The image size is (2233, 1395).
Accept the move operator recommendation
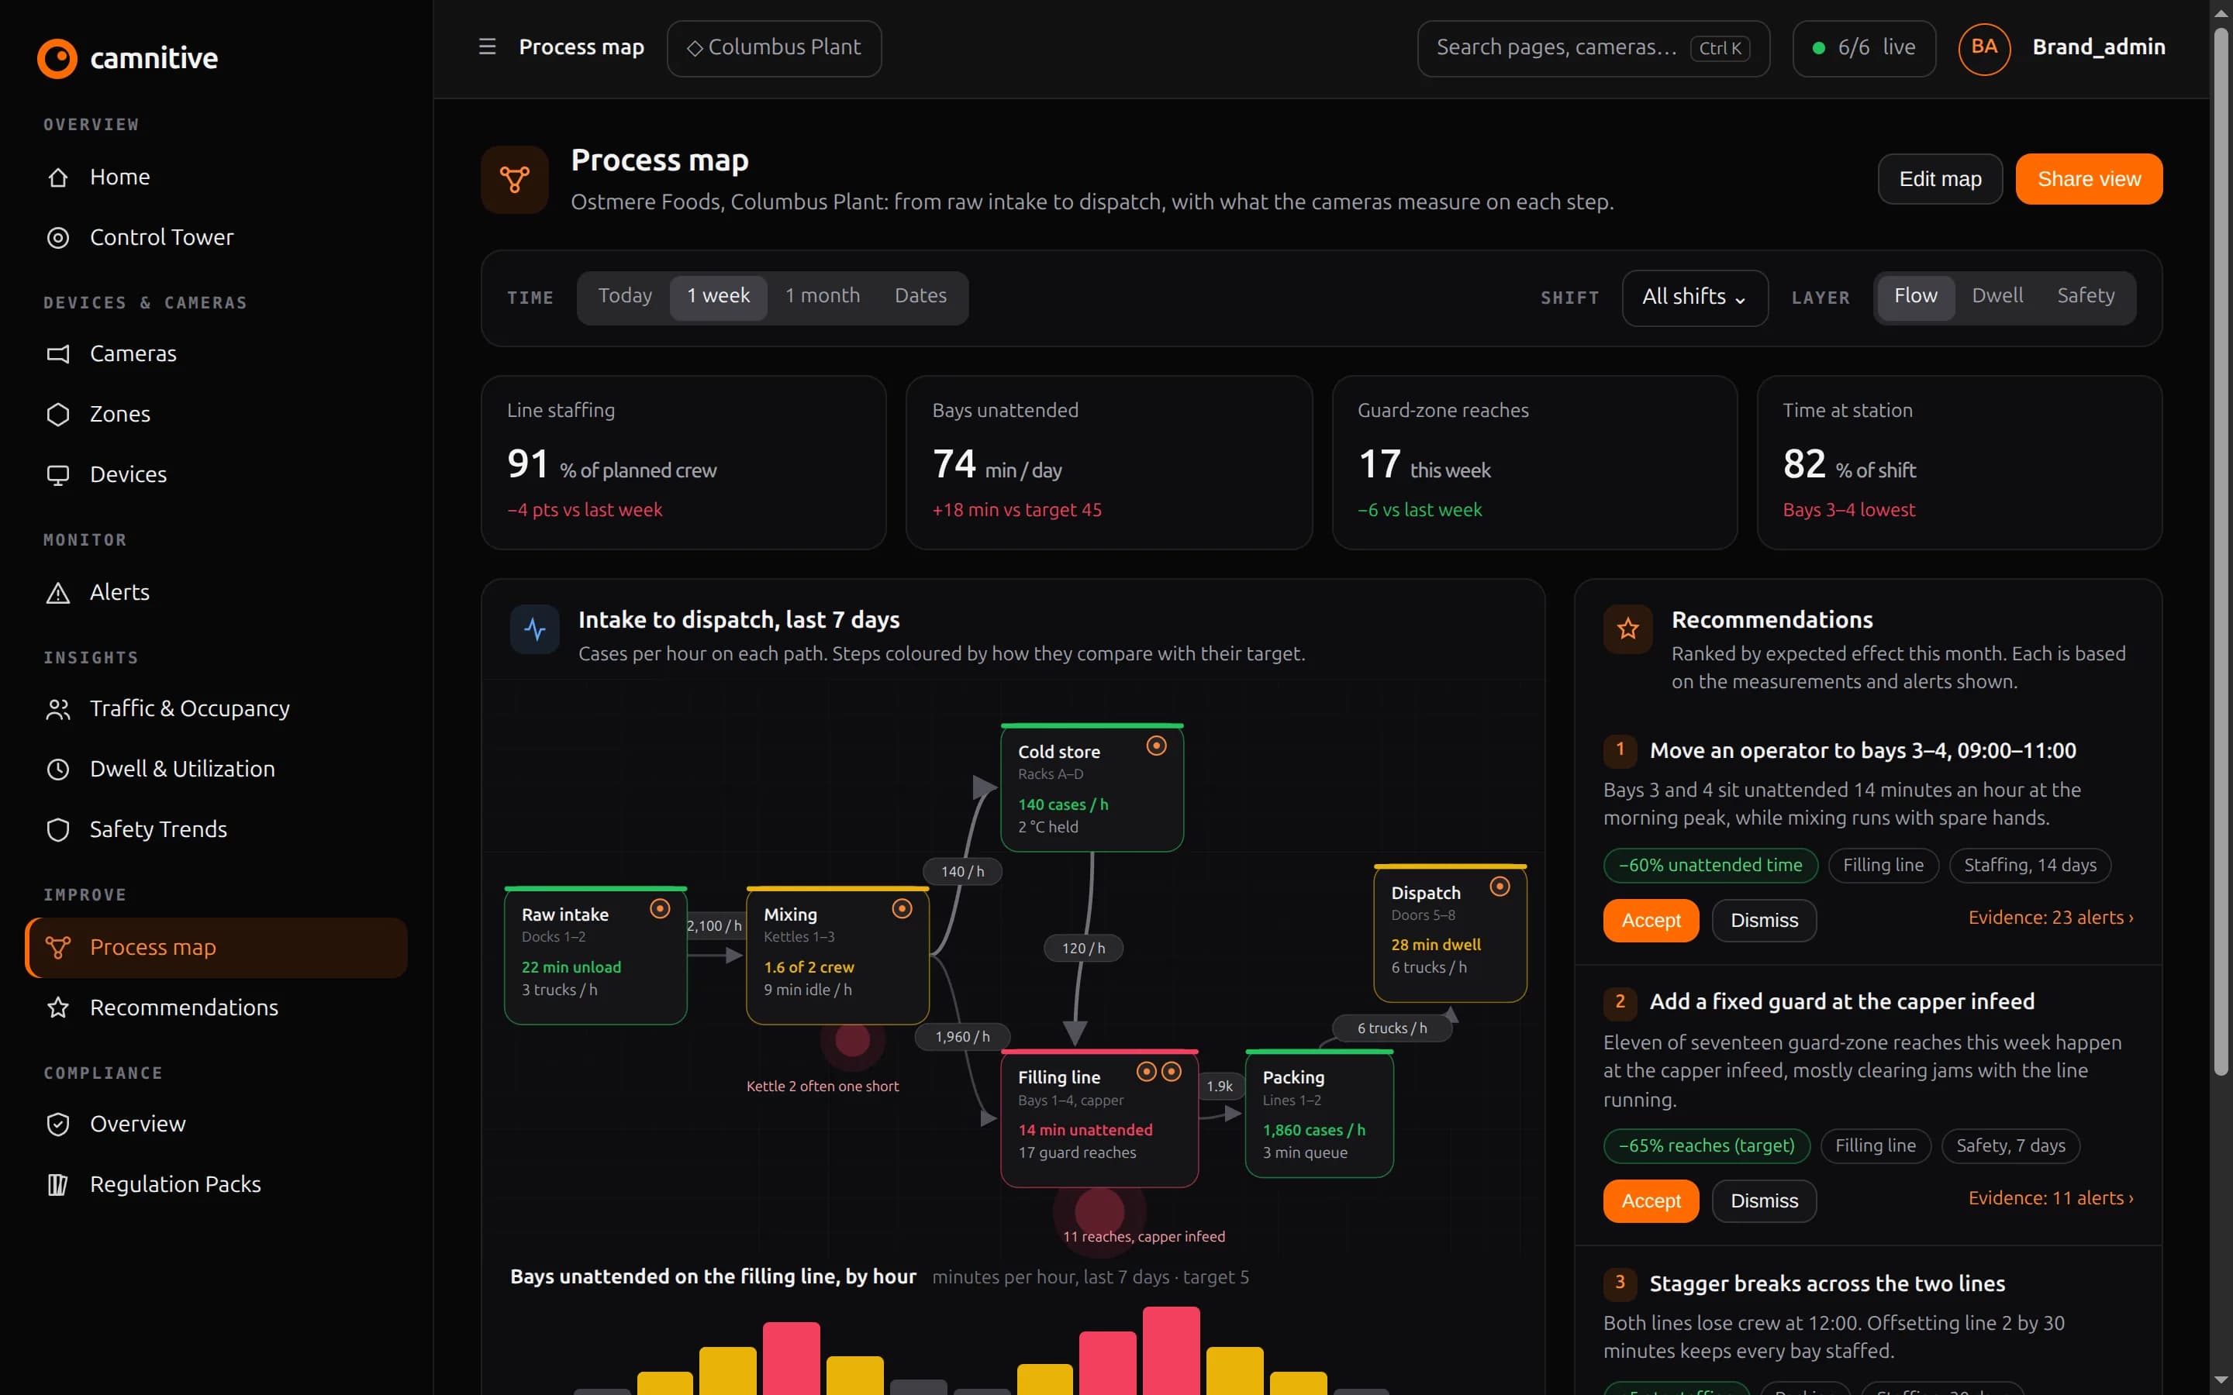[1651, 920]
